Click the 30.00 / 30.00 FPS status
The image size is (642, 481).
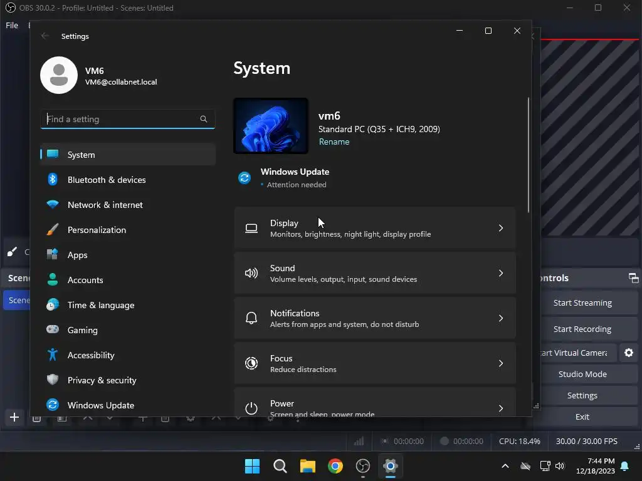(586, 442)
